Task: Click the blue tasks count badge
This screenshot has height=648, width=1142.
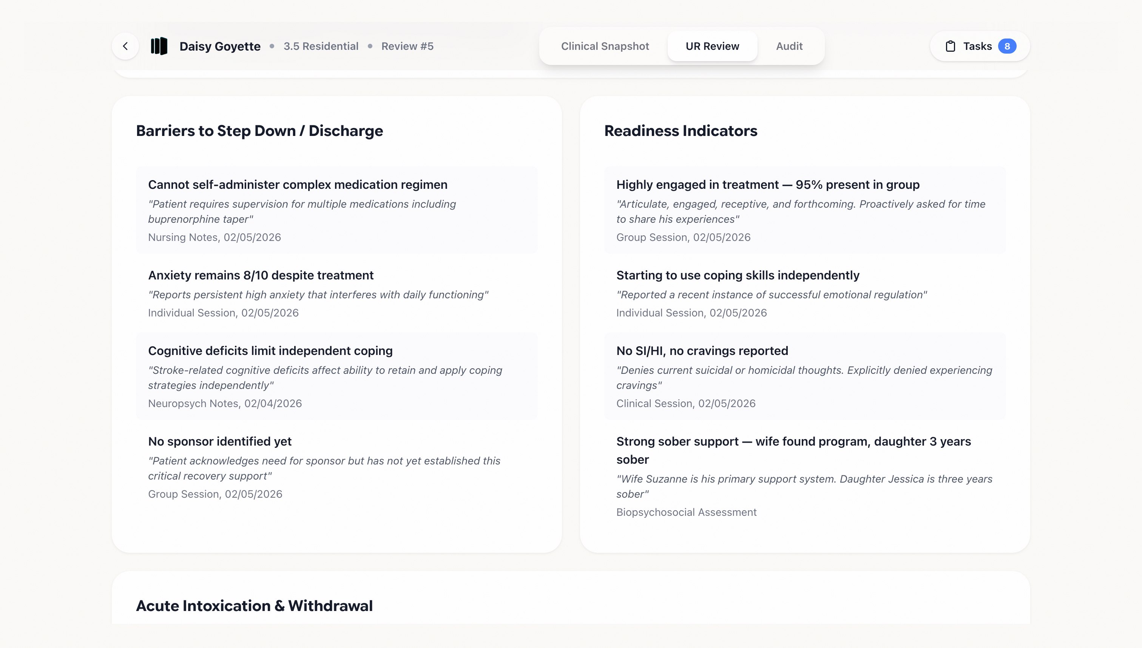Action: click(1007, 46)
